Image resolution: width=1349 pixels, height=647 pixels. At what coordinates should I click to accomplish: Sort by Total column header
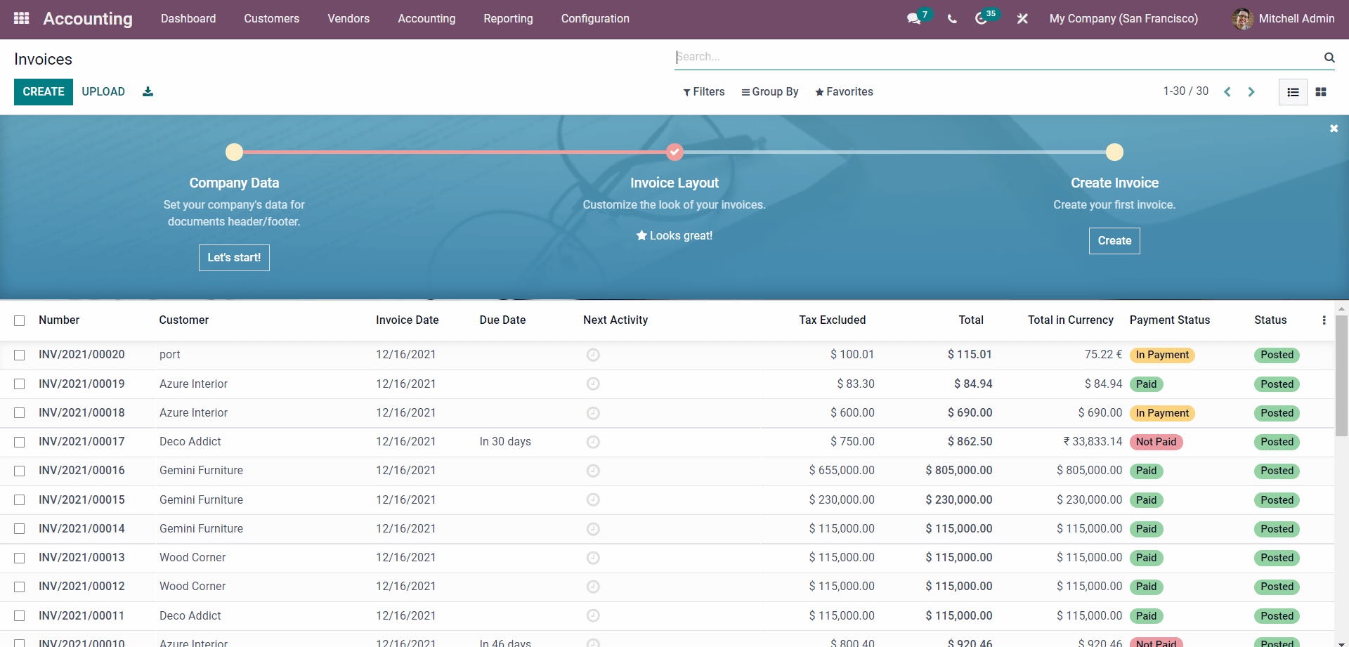(x=971, y=320)
